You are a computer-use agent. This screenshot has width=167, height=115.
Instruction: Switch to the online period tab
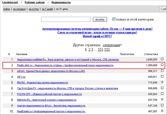tap(6, 9)
